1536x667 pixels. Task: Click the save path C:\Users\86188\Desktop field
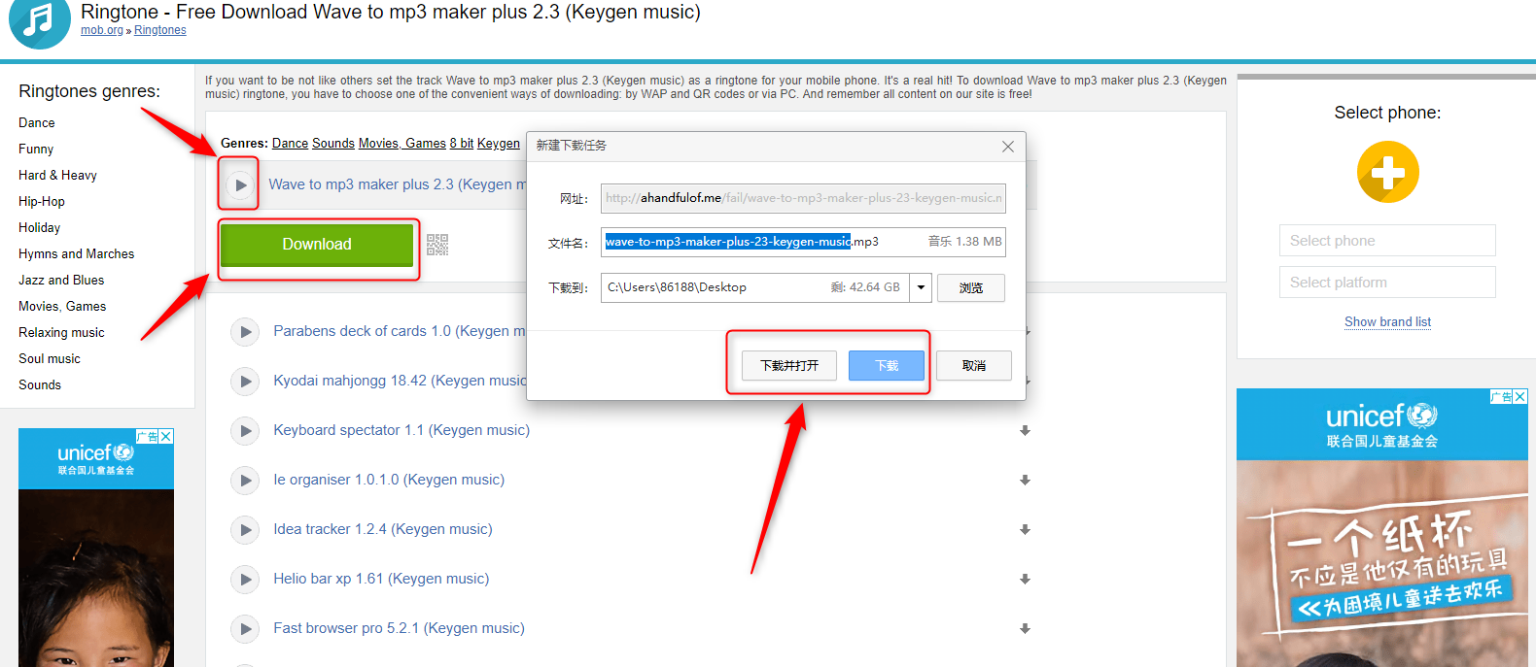pyautogui.click(x=755, y=287)
